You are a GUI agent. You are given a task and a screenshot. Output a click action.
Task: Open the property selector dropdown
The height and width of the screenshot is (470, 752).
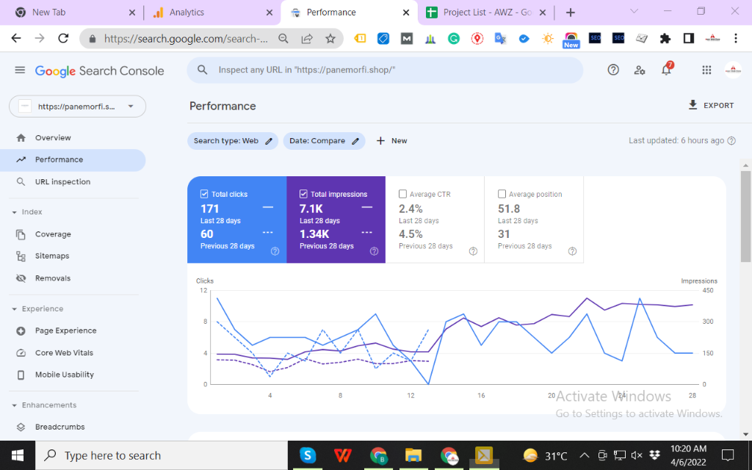pyautogui.click(x=77, y=106)
